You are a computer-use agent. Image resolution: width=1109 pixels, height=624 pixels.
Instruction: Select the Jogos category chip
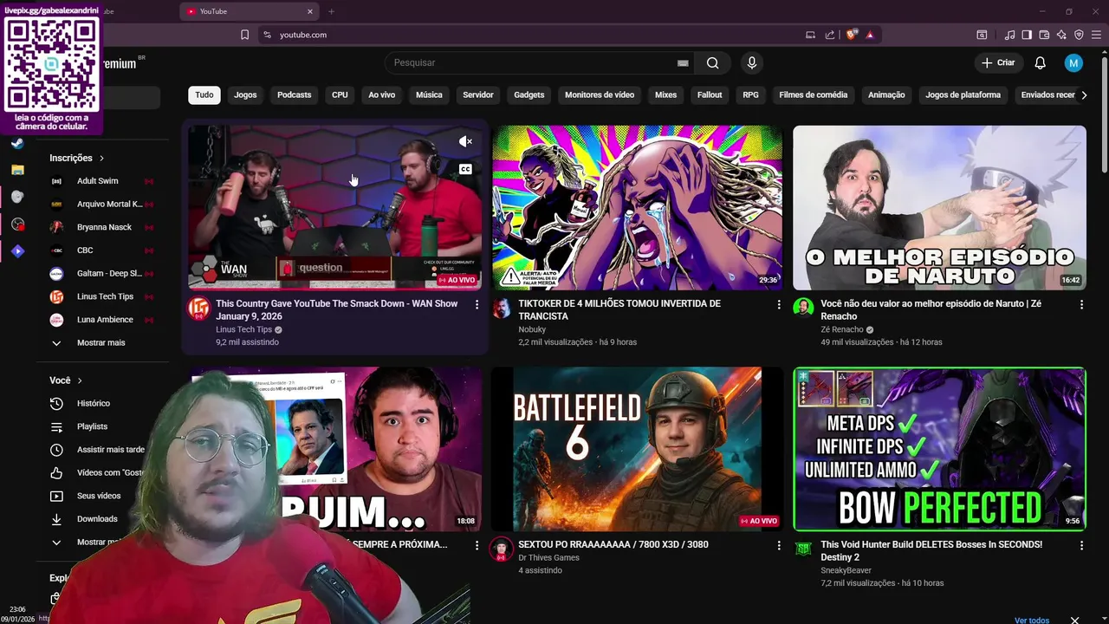click(x=245, y=94)
